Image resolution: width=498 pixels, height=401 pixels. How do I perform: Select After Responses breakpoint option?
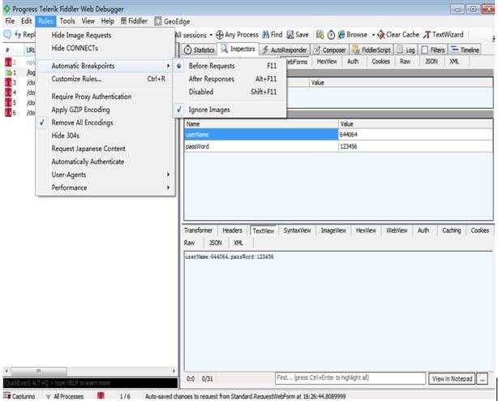click(230, 79)
